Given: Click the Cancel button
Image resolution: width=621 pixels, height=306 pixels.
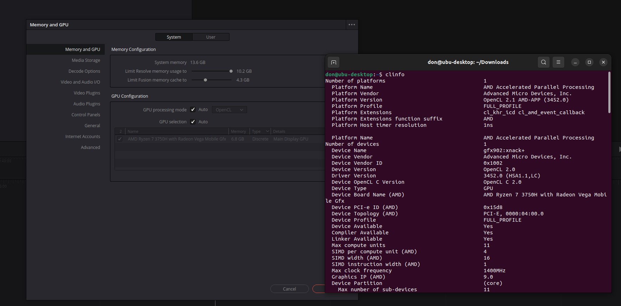Looking at the screenshot, I should pos(290,289).
